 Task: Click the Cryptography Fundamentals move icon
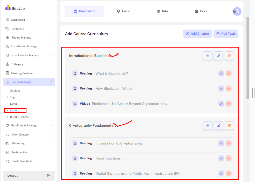(x=208, y=126)
